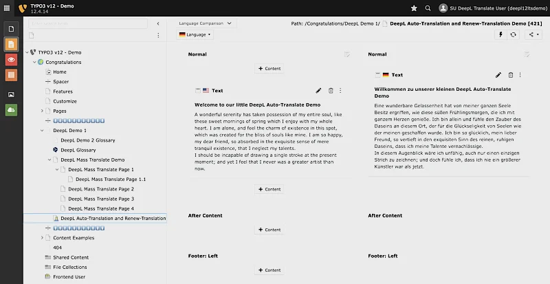The width and height of the screenshot is (550, 284).
Task: Click the TYPO3 shield logo
Action: [23, 8]
